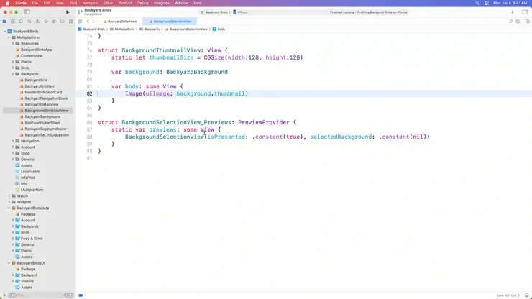Click the blue breakpoint indicator in bottom bar

pos(81,295)
